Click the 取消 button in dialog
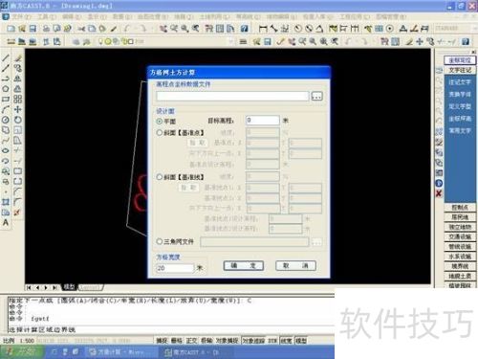Screen dimensions: 478x359 (295, 265)
